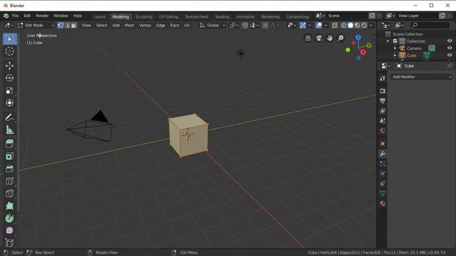Select the Cube object in outliner
The image size is (456, 256).
(x=412, y=55)
